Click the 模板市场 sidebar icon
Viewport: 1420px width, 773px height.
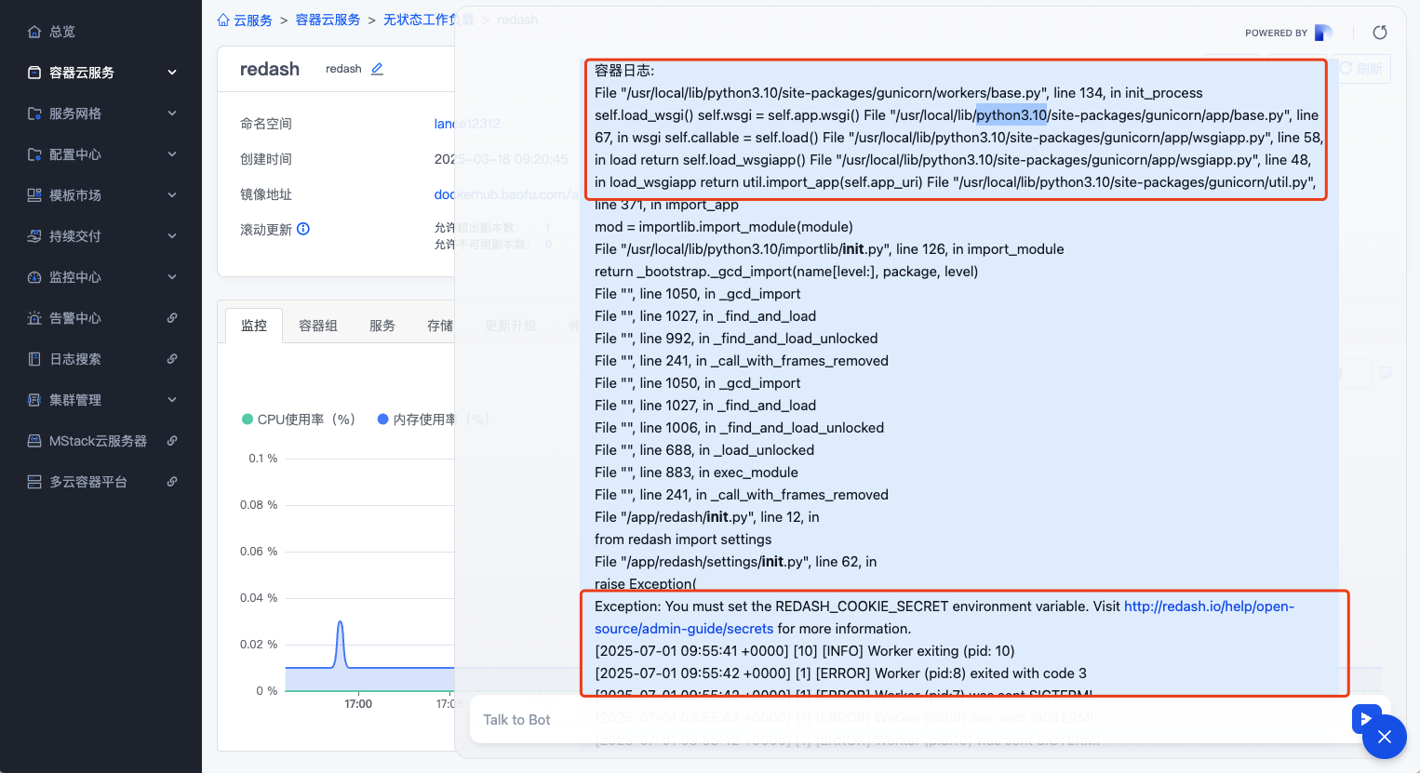34,195
